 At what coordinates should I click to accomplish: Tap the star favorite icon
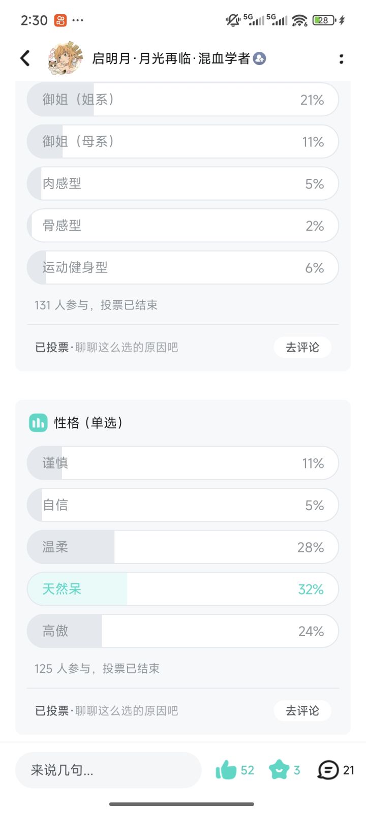click(x=279, y=770)
